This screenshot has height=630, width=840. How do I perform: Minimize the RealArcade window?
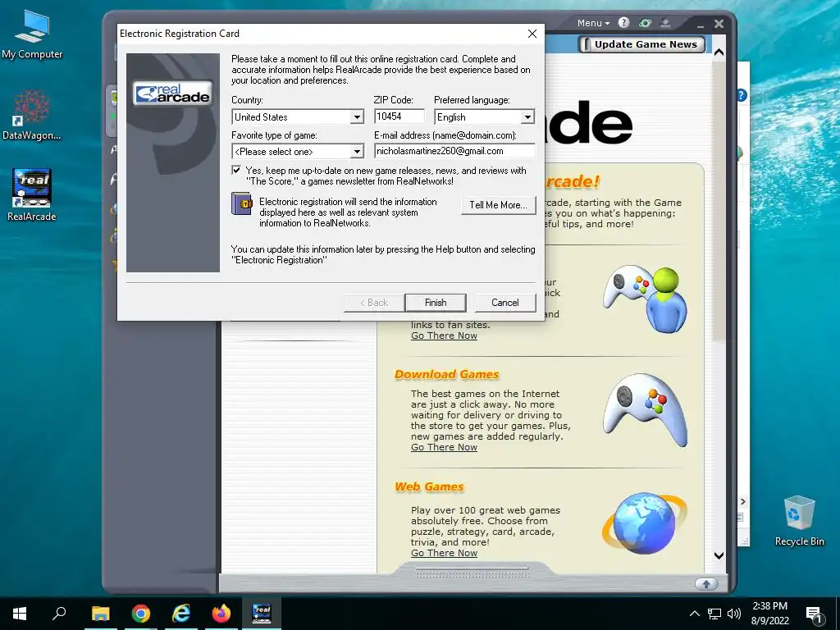click(x=701, y=25)
